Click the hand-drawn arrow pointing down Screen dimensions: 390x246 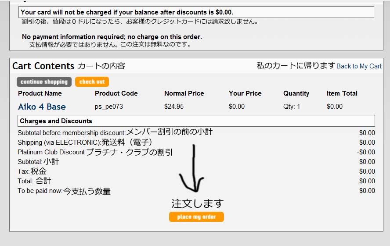(193, 168)
